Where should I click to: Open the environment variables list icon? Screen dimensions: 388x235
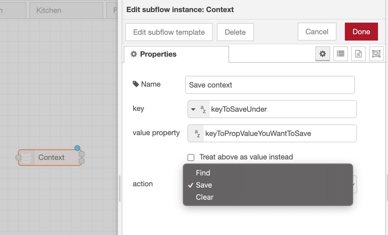(341, 54)
